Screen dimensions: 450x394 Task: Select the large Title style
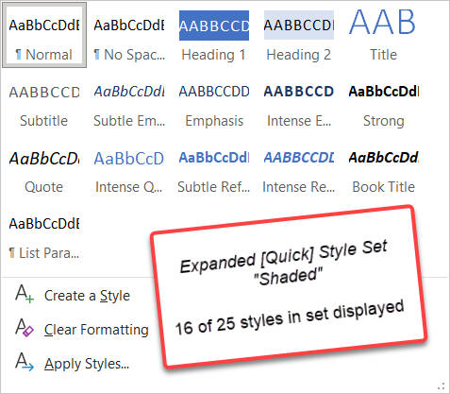pos(383,35)
